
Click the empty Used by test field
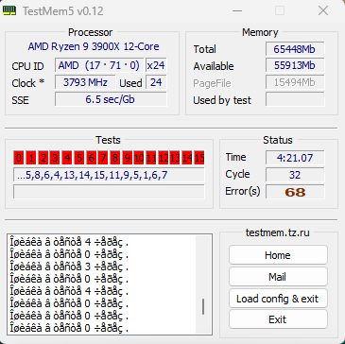[295, 99]
